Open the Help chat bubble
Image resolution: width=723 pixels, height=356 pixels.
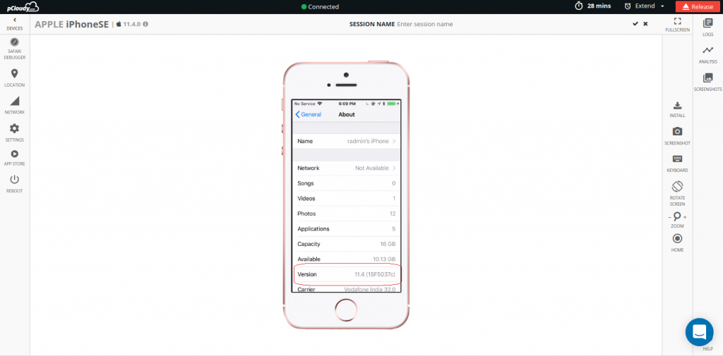[x=699, y=332]
